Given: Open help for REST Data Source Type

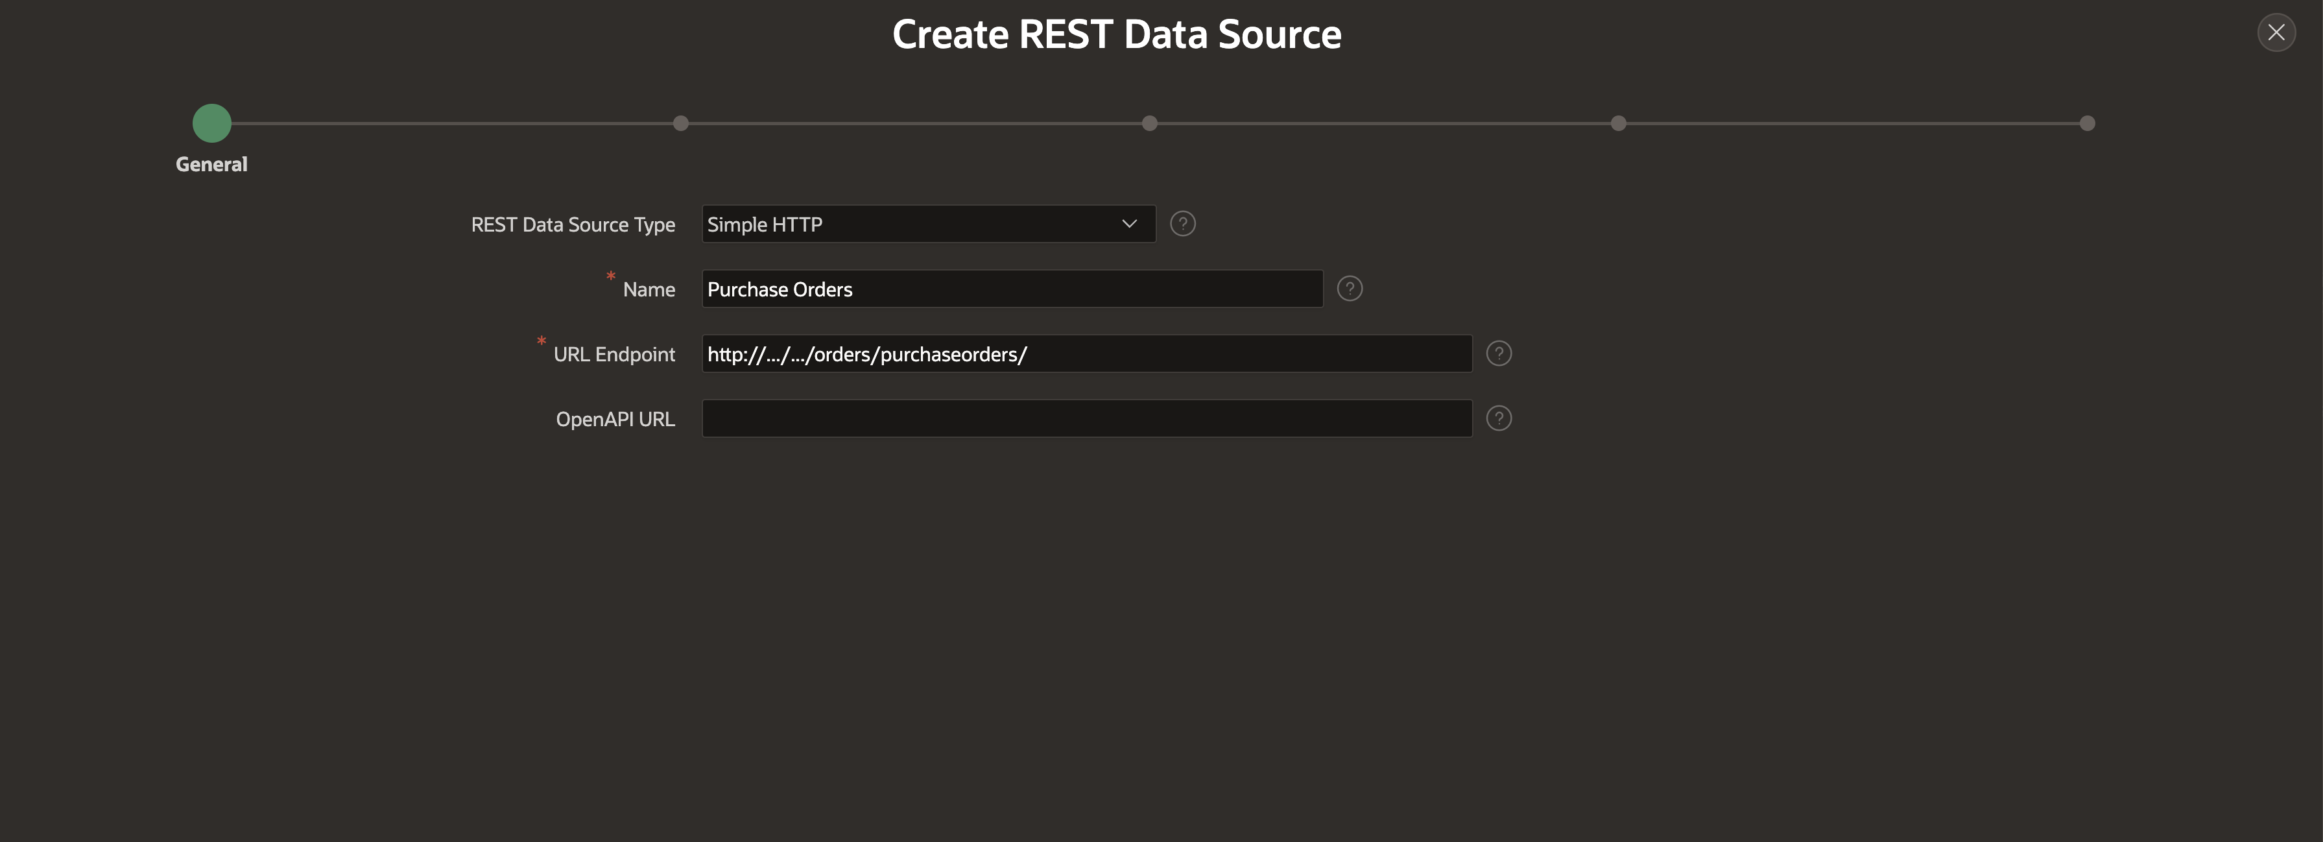Looking at the screenshot, I should [x=1182, y=224].
